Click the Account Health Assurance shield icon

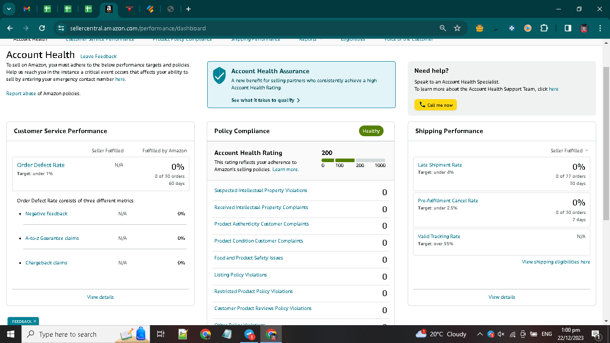pyautogui.click(x=219, y=75)
